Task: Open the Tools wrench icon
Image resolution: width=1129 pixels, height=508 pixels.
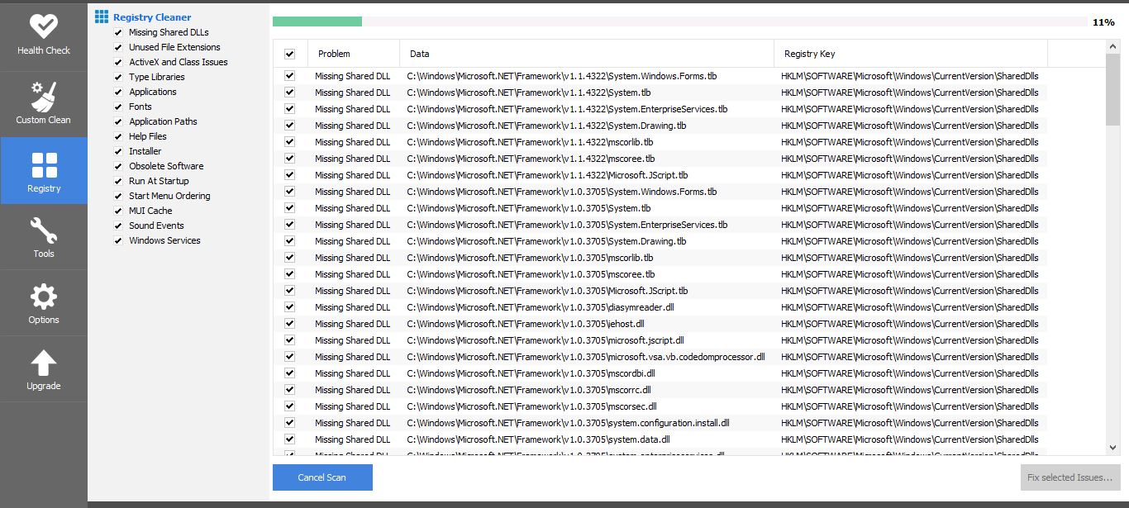Action: [43, 231]
